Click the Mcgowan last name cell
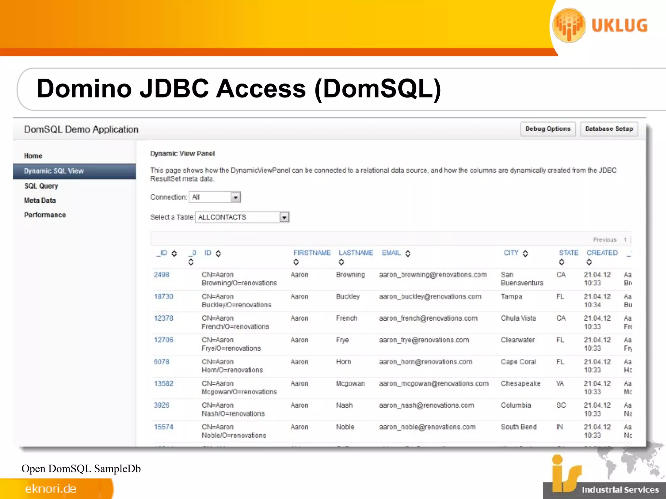This screenshot has height=499, width=666. click(350, 384)
